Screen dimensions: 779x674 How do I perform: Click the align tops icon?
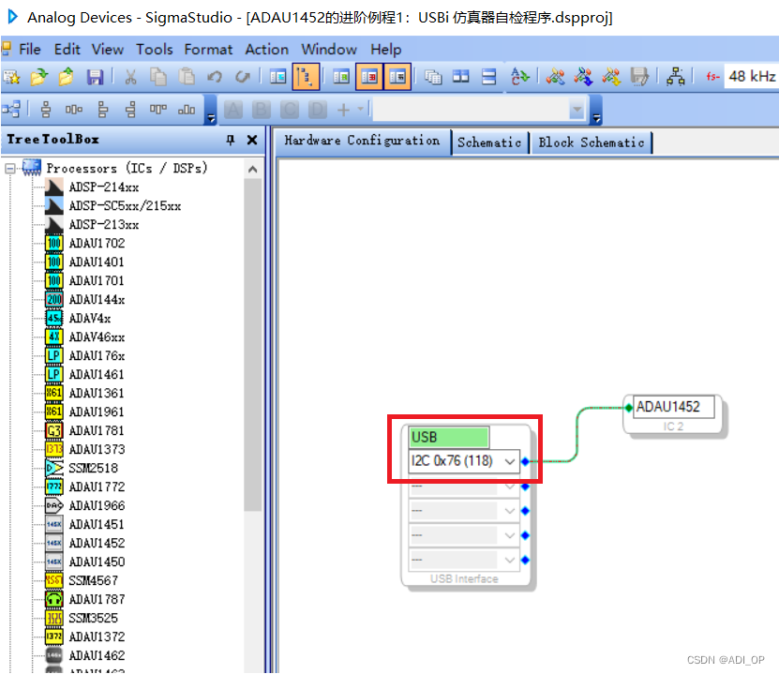pos(158,109)
